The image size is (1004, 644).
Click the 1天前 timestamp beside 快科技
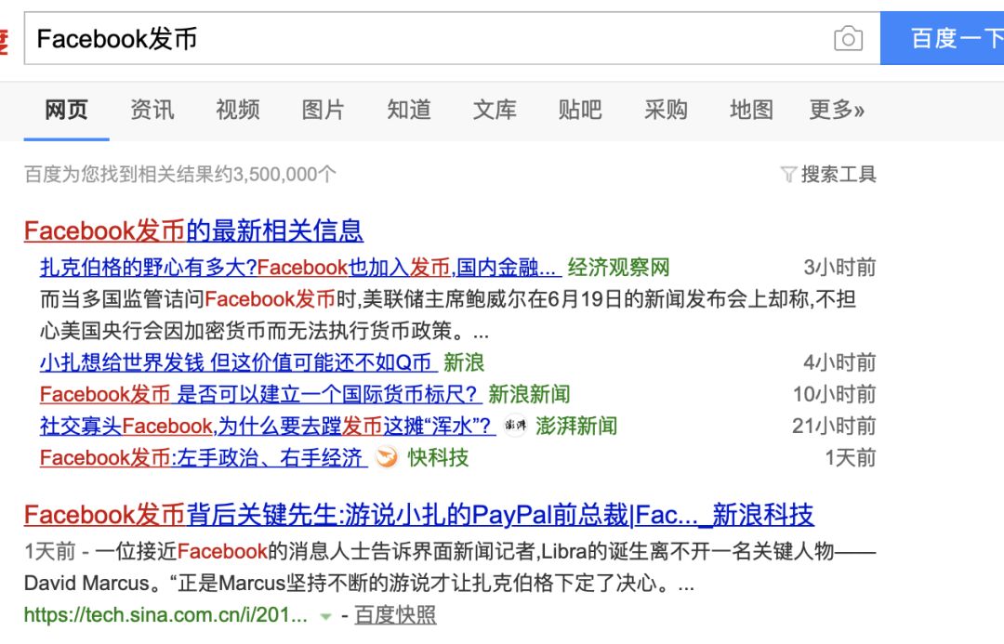click(x=851, y=458)
